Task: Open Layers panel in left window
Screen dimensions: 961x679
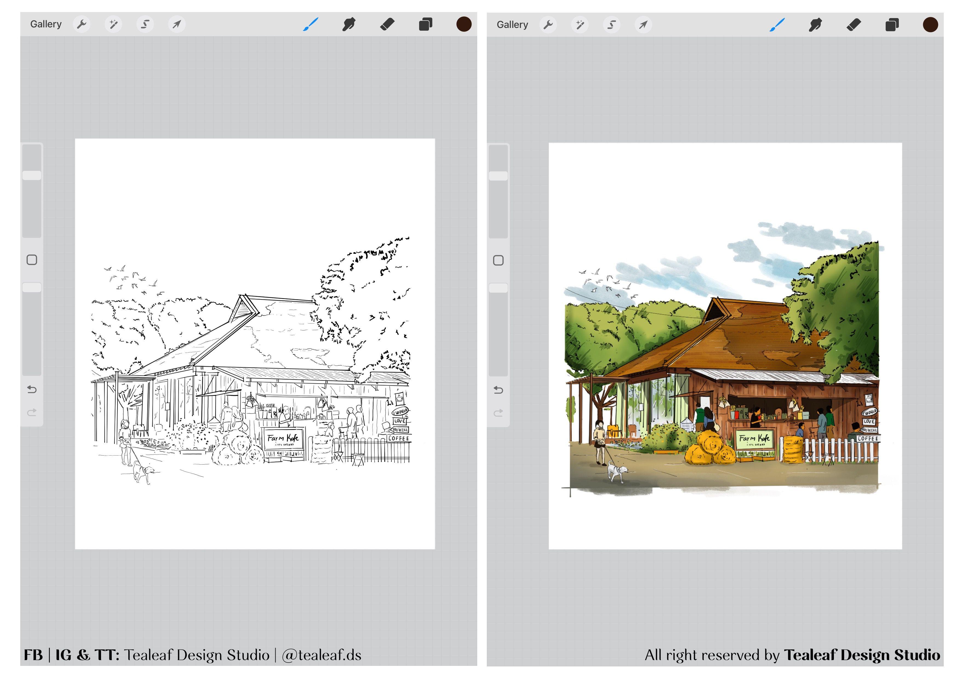Action: (425, 24)
